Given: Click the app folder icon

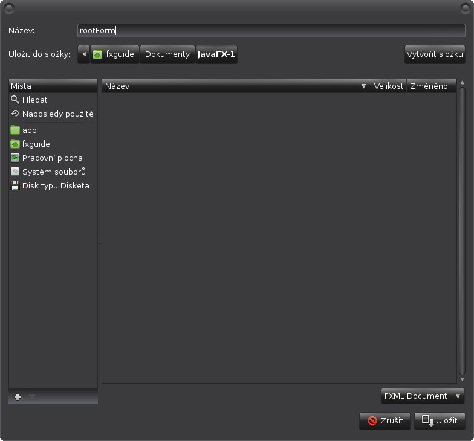Looking at the screenshot, I should point(15,130).
